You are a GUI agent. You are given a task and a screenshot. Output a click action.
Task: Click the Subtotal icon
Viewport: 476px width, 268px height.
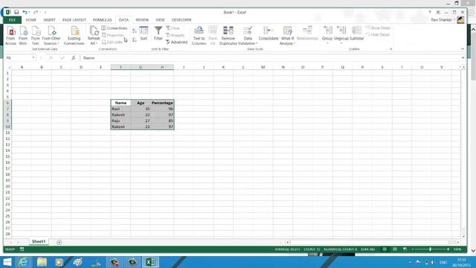coord(356,33)
